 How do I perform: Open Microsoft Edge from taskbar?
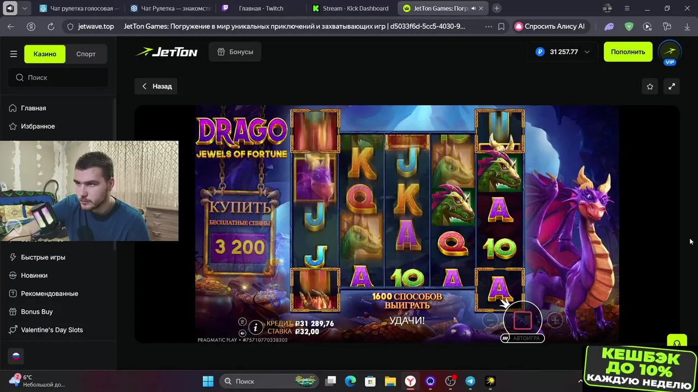point(351,381)
